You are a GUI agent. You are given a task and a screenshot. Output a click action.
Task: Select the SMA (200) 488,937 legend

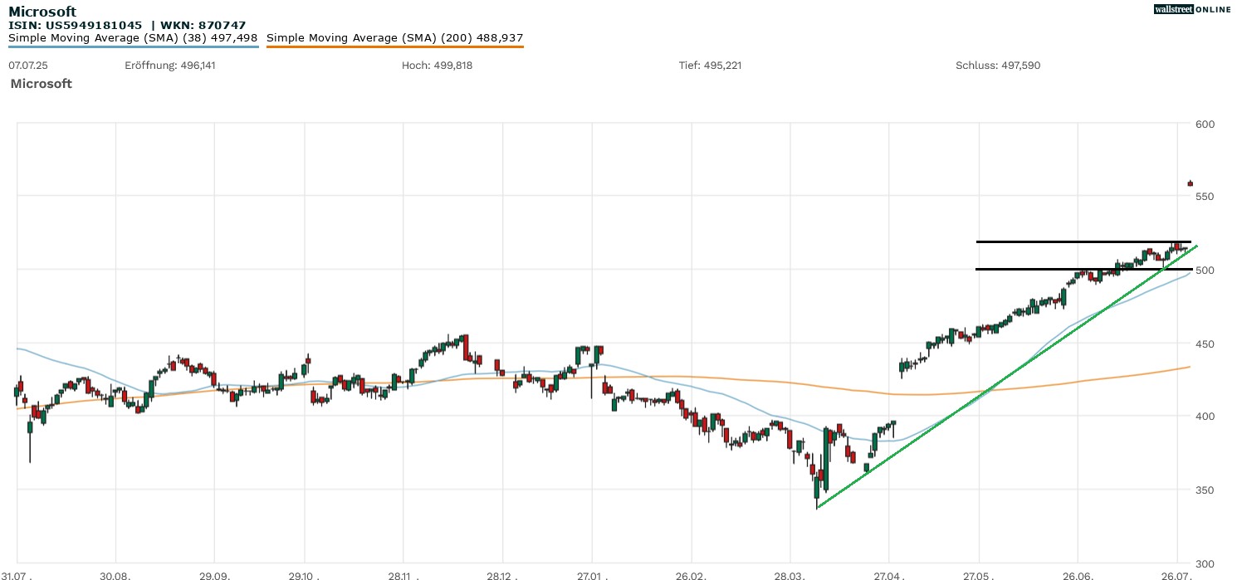click(x=395, y=38)
